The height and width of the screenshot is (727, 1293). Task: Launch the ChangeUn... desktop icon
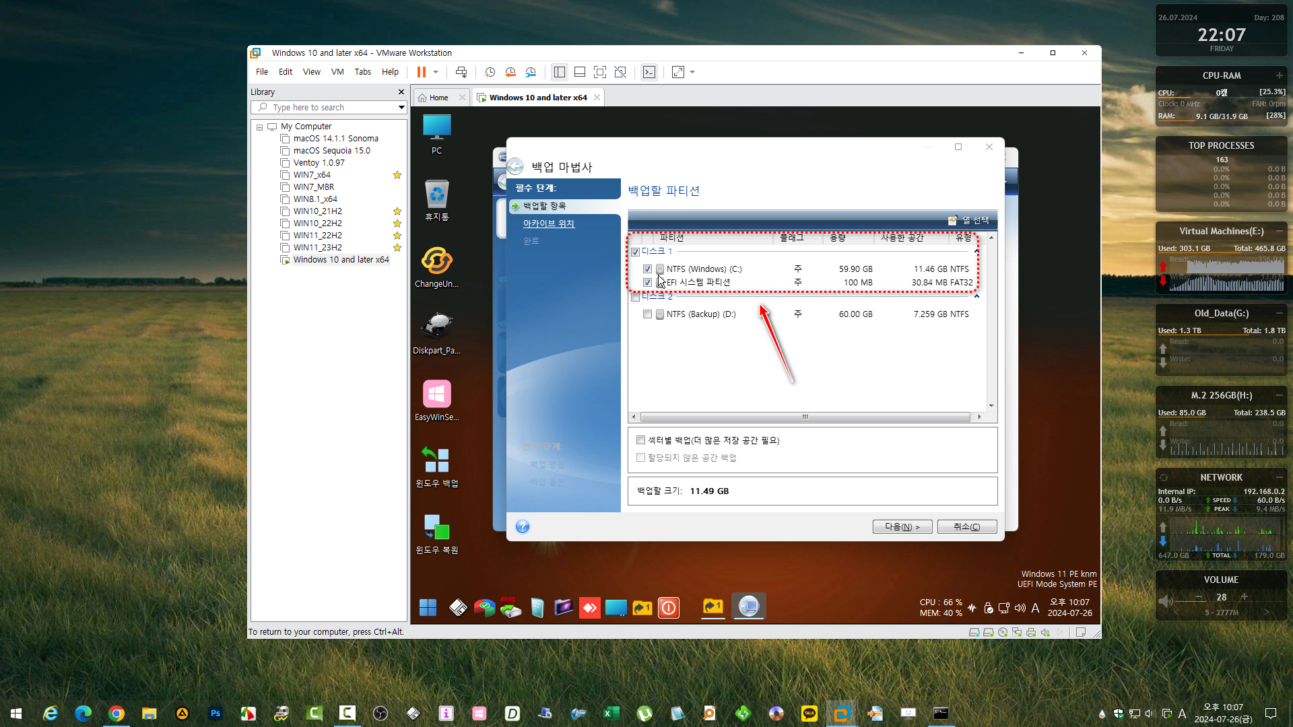click(437, 267)
